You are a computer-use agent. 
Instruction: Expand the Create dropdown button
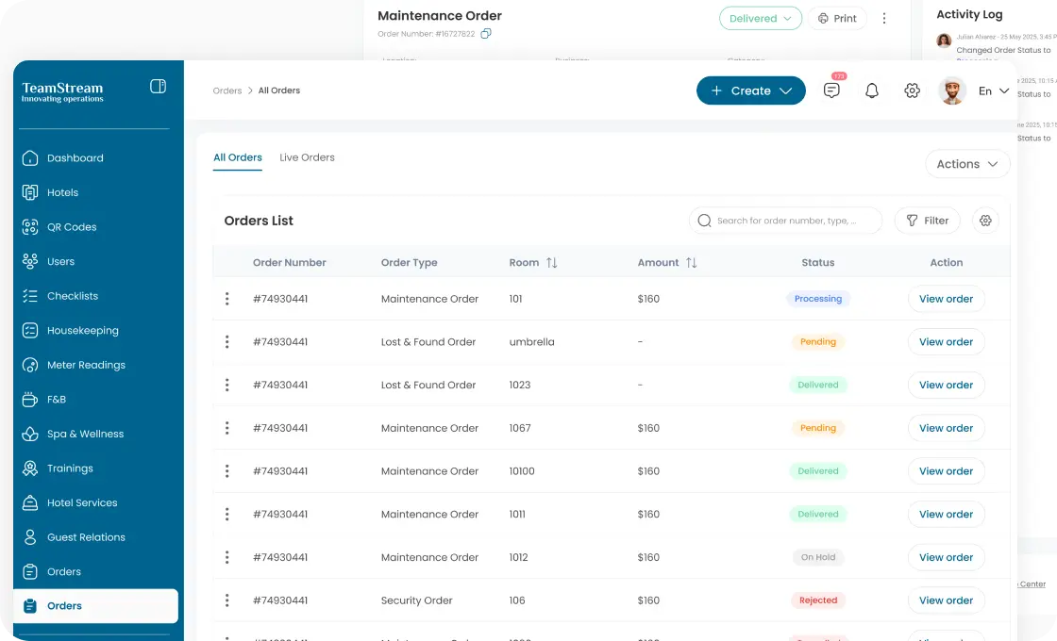click(750, 90)
